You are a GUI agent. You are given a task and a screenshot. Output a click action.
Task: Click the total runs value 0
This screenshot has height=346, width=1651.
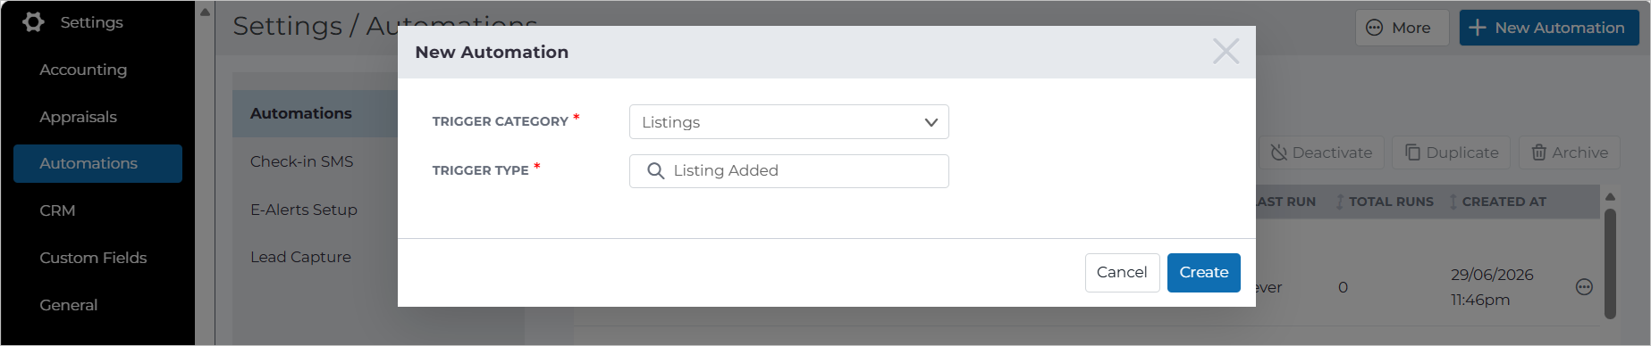click(1343, 287)
